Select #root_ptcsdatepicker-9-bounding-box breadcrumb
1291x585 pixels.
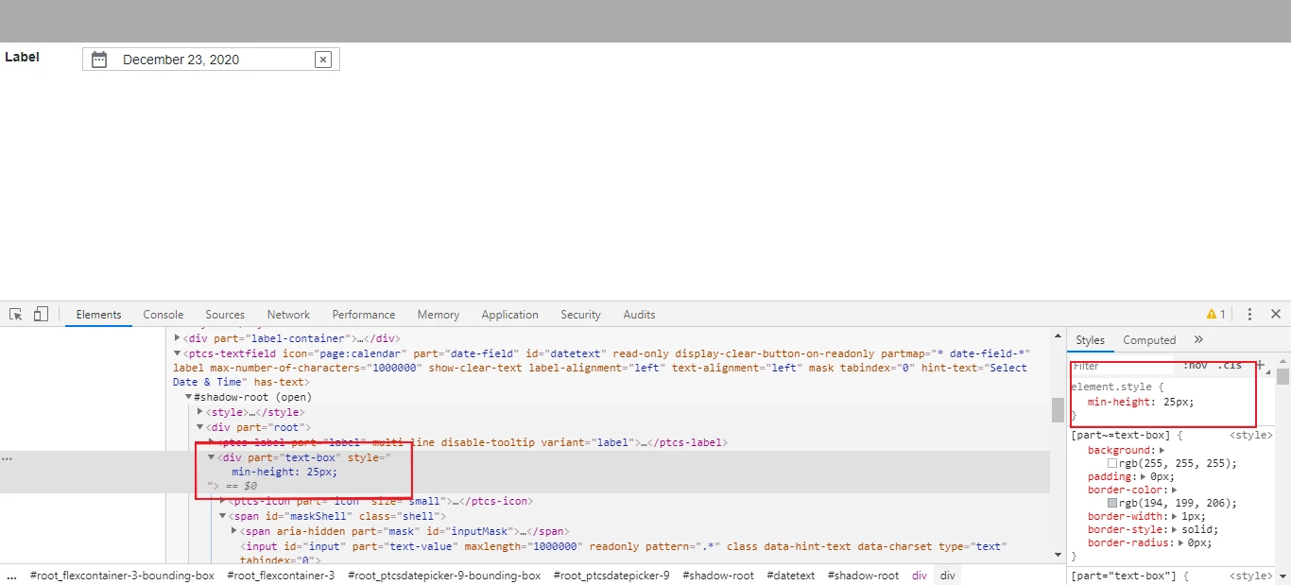[x=444, y=576]
